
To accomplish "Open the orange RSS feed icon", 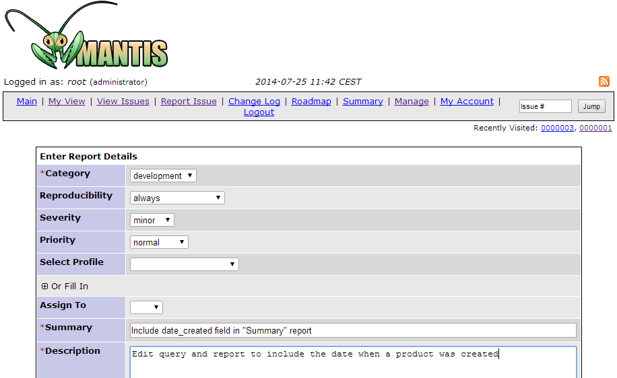I will (x=604, y=81).
